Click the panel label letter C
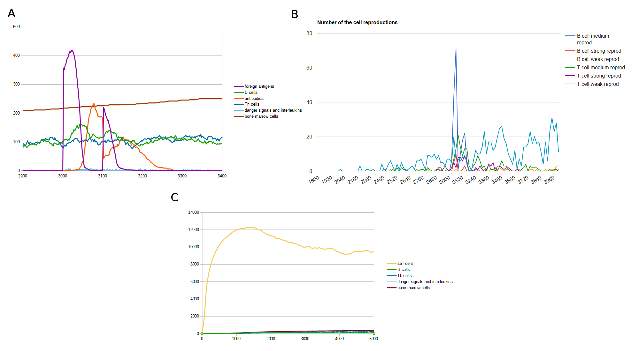The width and height of the screenshot is (639, 351). pyautogui.click(x=174, y=198)
